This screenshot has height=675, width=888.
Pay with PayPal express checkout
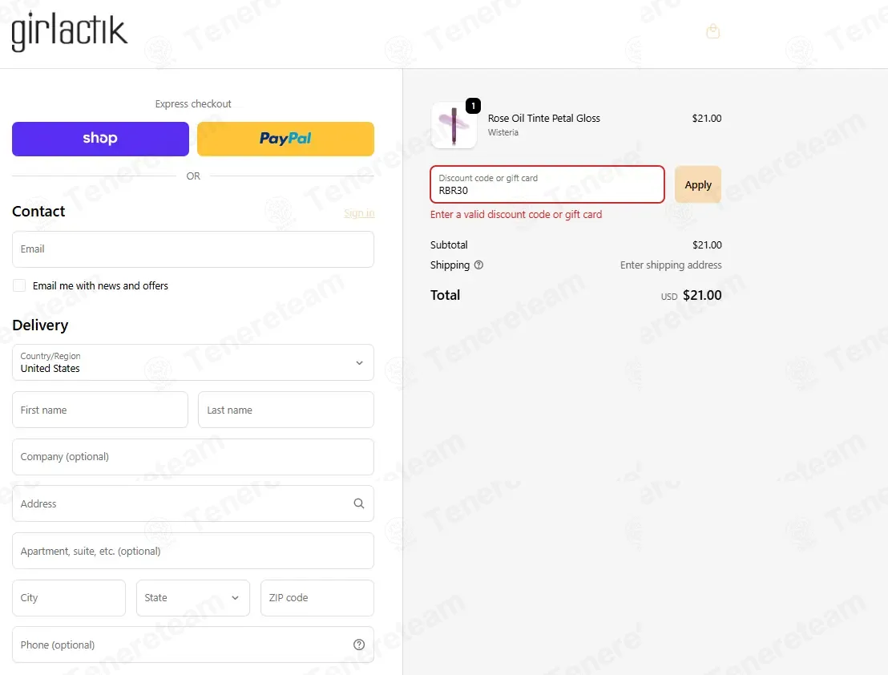[x=285, y=139]
